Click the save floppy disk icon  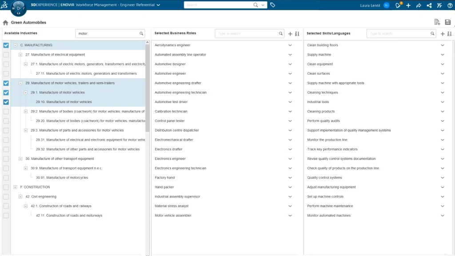pos(447,22)
